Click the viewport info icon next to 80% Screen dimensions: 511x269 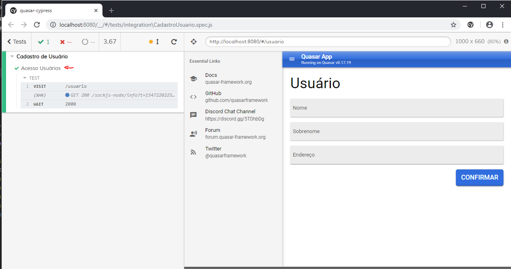point(506,42)
